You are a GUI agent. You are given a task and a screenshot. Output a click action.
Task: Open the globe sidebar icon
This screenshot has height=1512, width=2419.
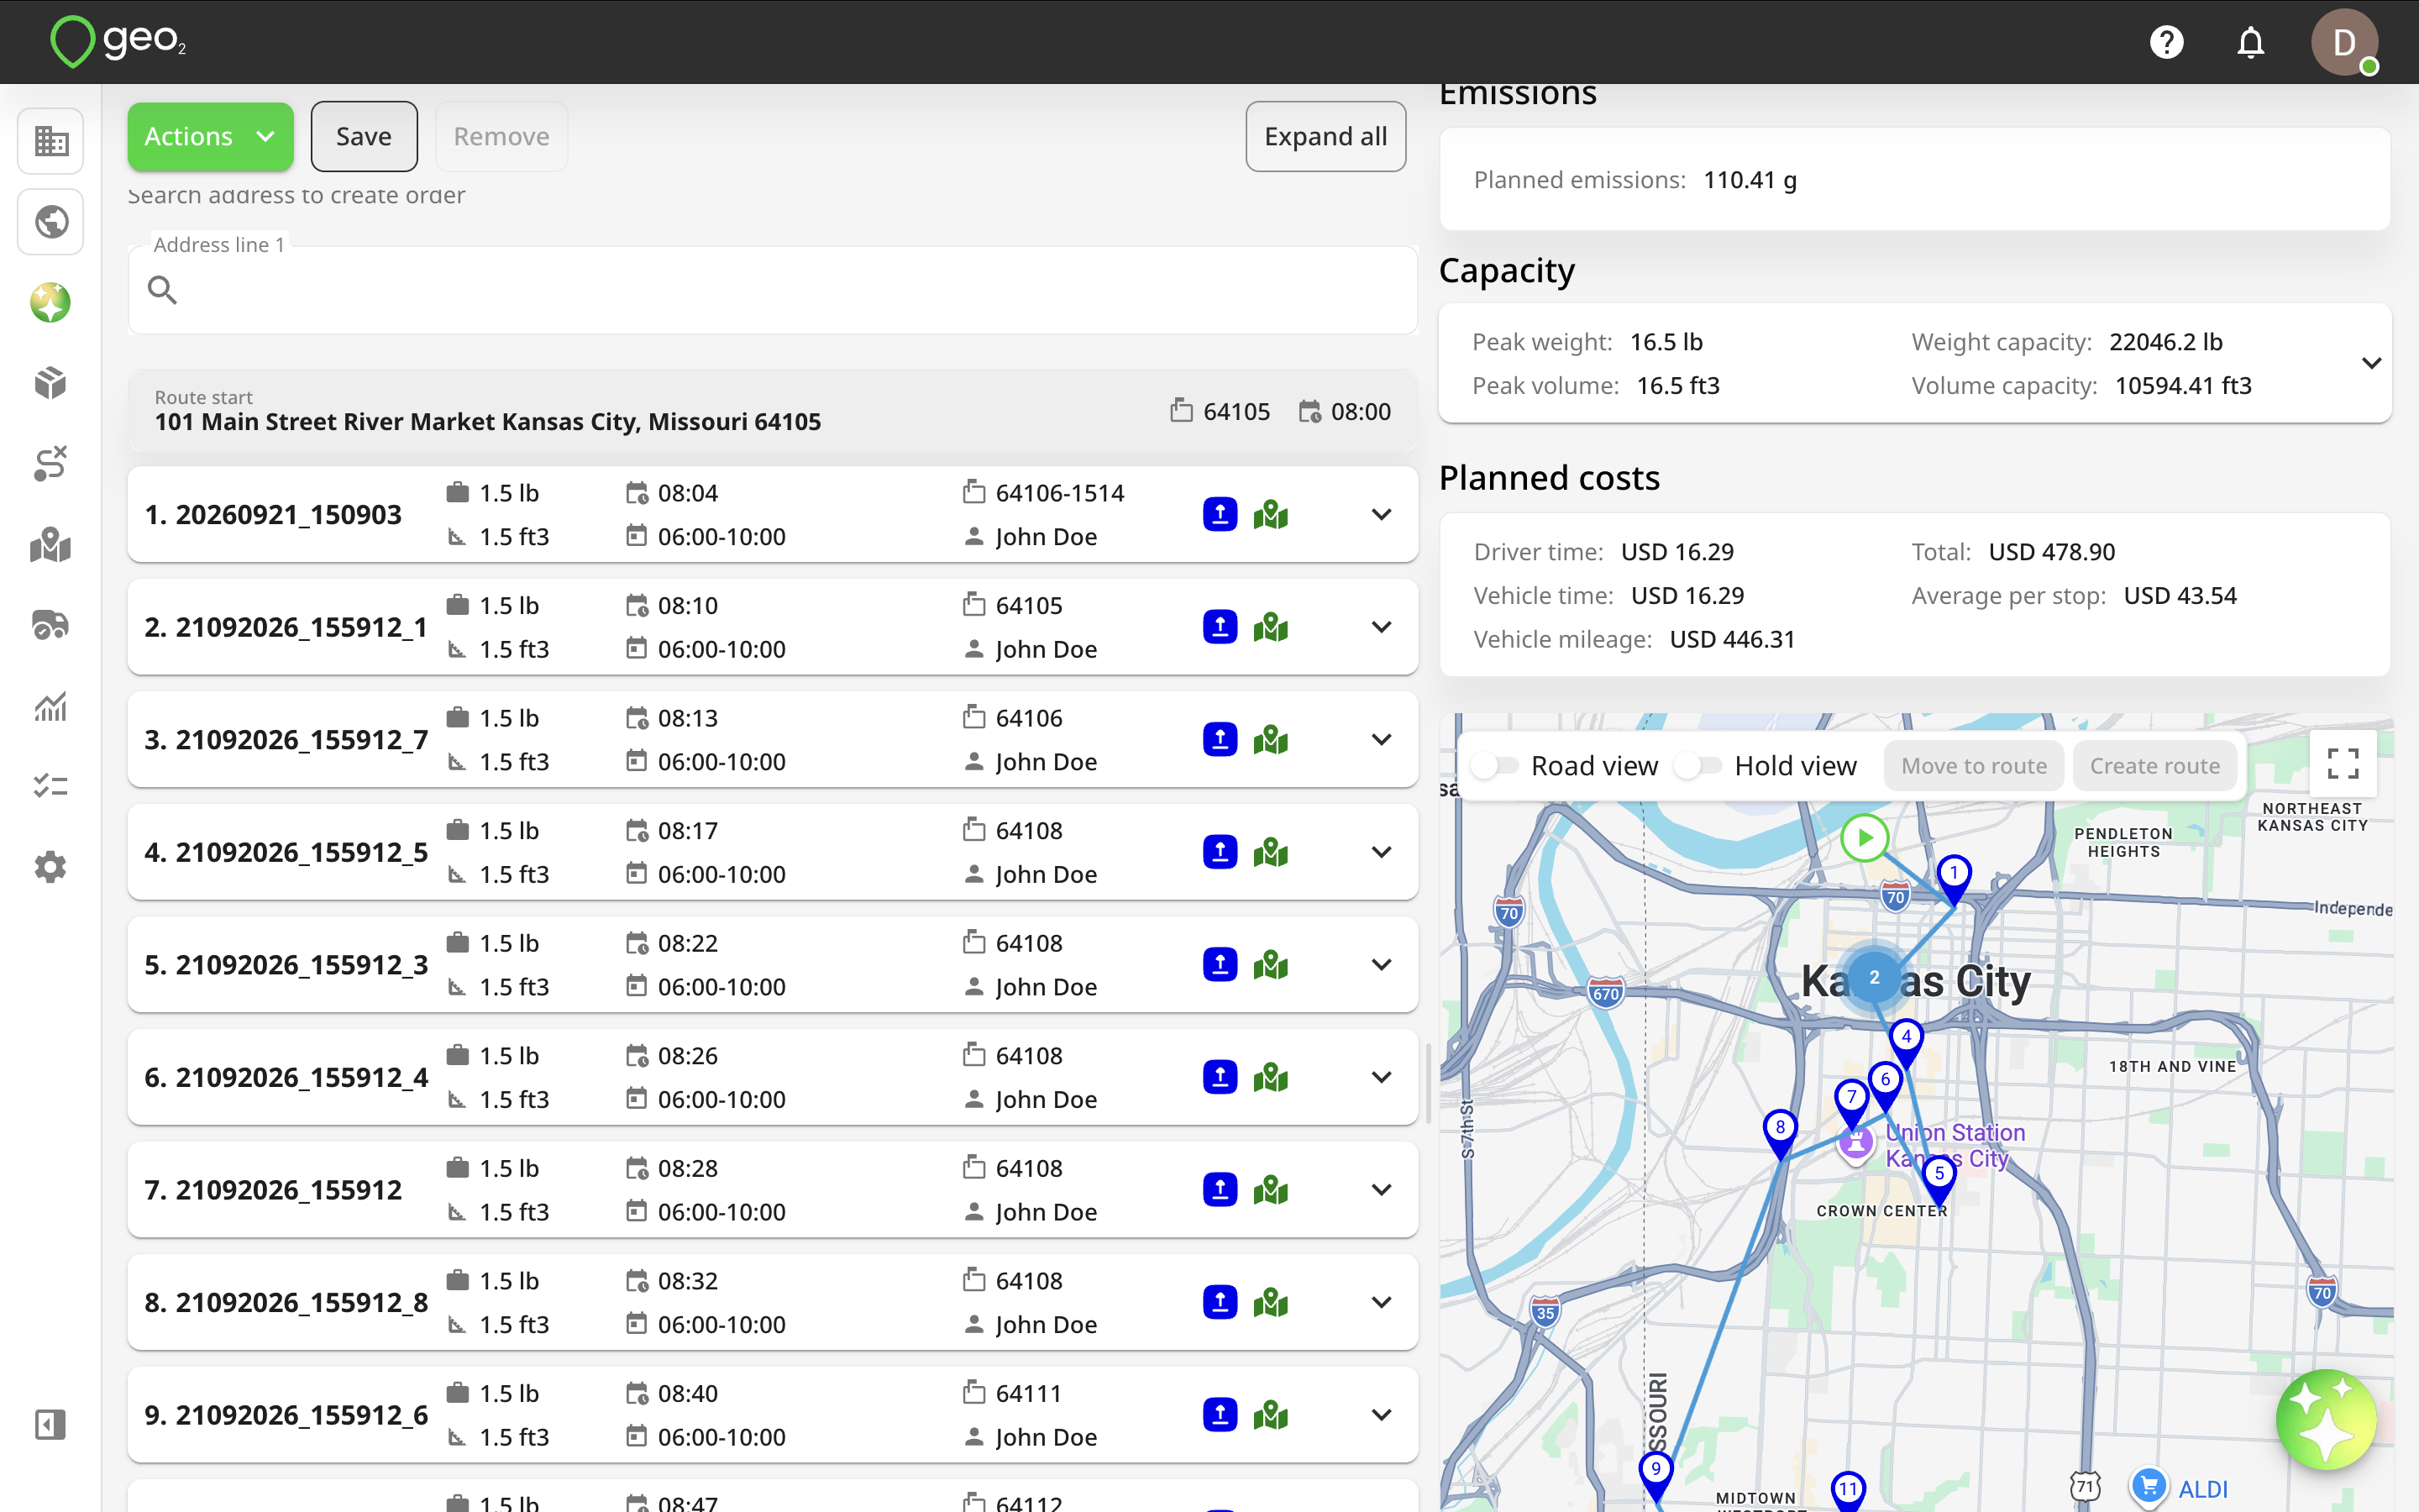[51, 222]
